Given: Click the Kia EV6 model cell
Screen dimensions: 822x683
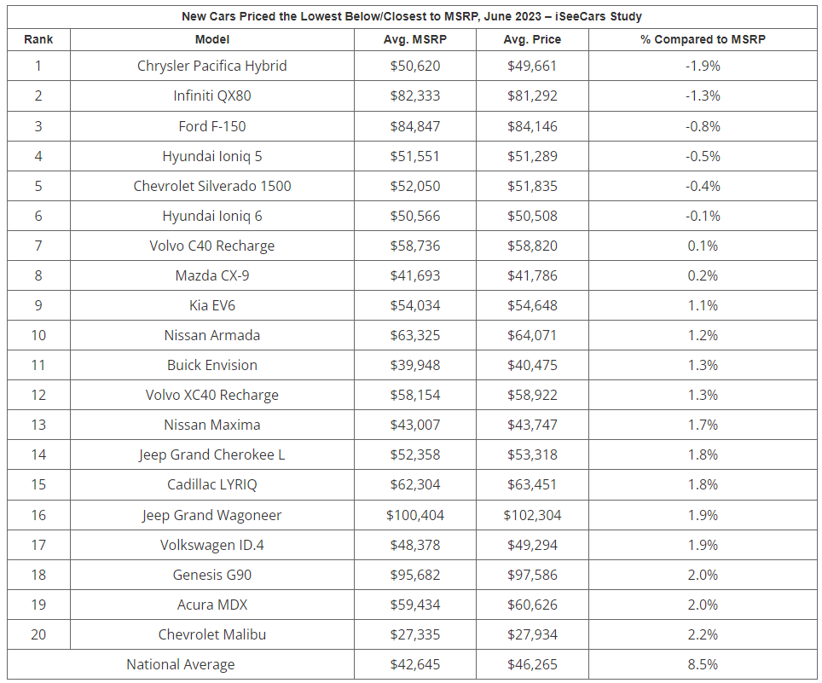Looking at the screenshot, I should pyautogui.click(x=211, y=305).
